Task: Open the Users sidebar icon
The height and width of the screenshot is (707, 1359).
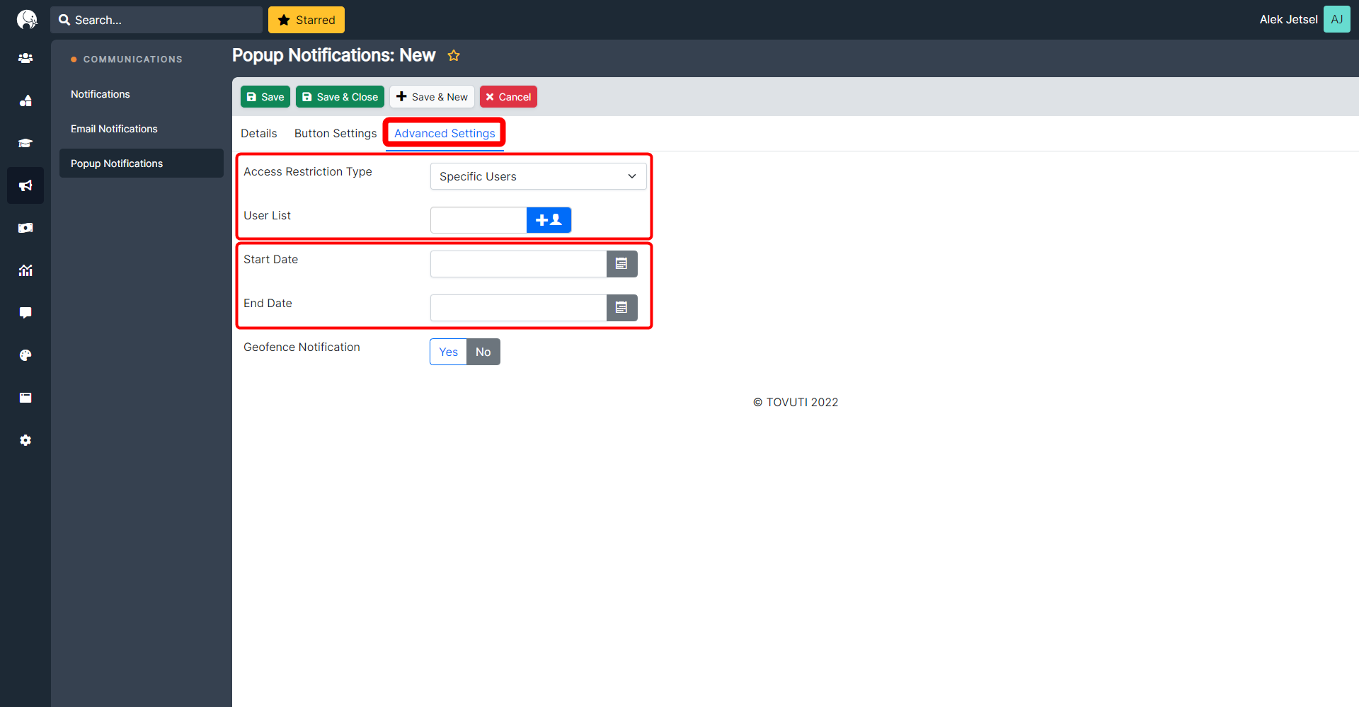Action: 25,58
